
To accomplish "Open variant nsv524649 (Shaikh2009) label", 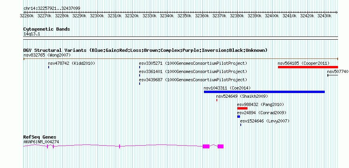I will [x=242, y=96].
